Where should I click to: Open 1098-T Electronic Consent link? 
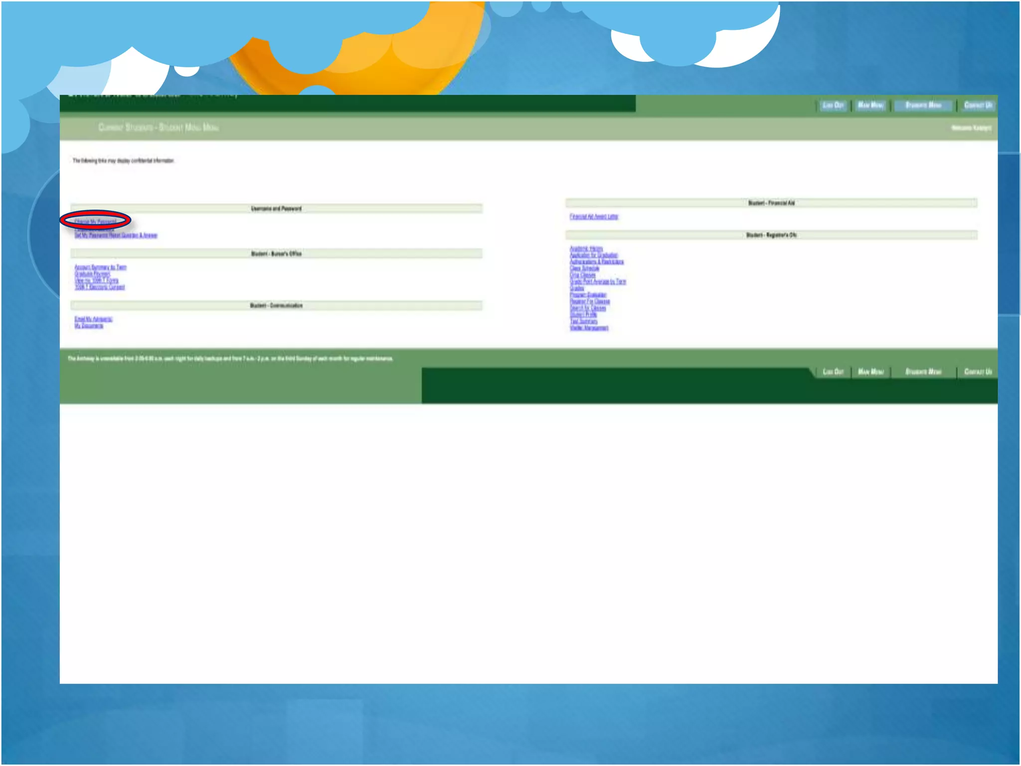tap(100, 287)
